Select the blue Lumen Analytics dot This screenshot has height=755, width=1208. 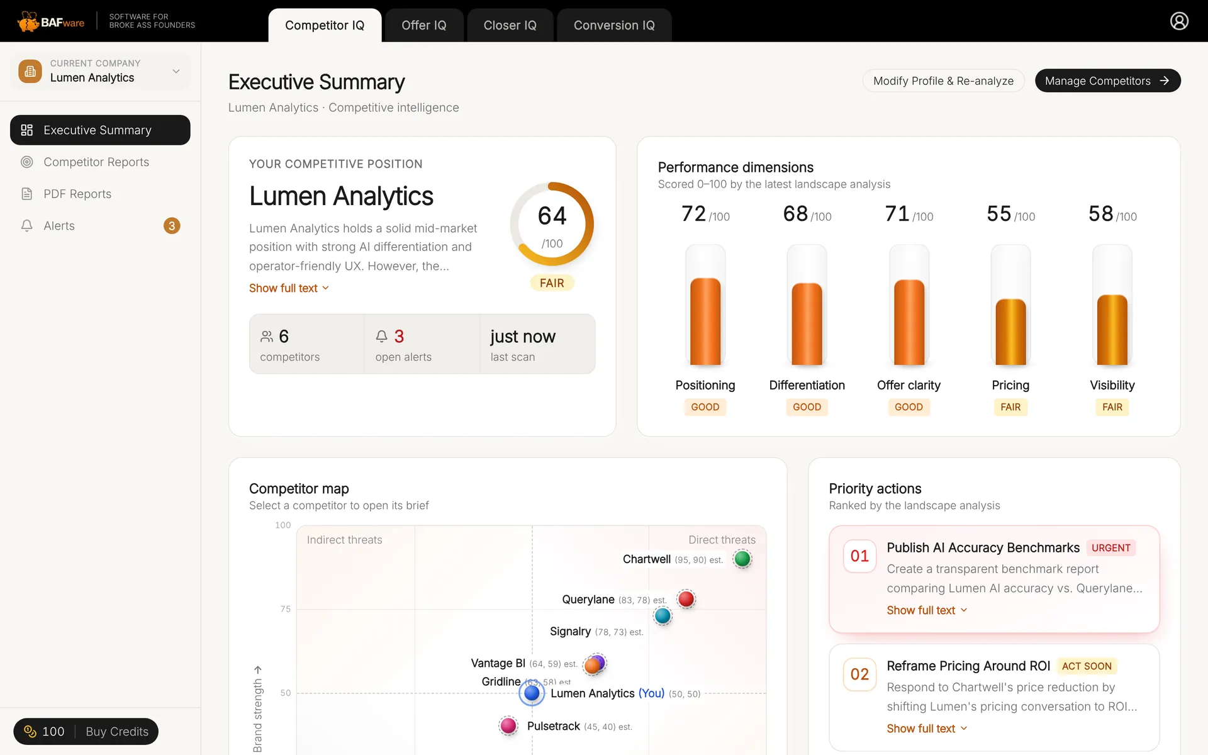(532, 693)
